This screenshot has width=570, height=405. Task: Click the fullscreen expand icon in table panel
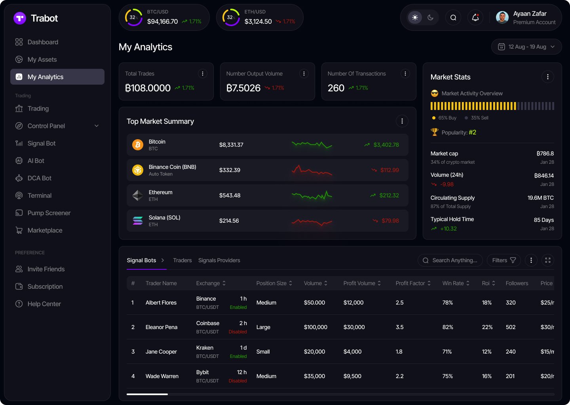pyautogui.click(x=547, y=260)
